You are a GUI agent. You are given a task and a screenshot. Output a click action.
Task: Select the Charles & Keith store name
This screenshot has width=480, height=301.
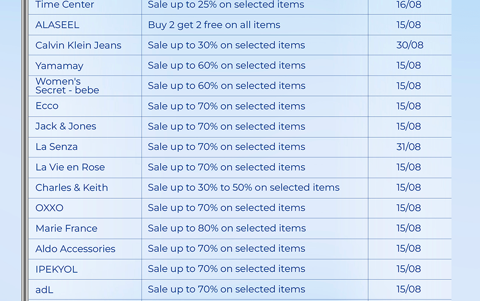[72, 188]
